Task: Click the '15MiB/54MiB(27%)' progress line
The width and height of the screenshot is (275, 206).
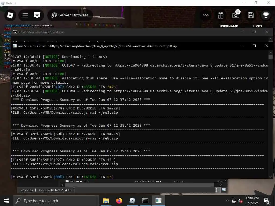Action: [65, 108]
